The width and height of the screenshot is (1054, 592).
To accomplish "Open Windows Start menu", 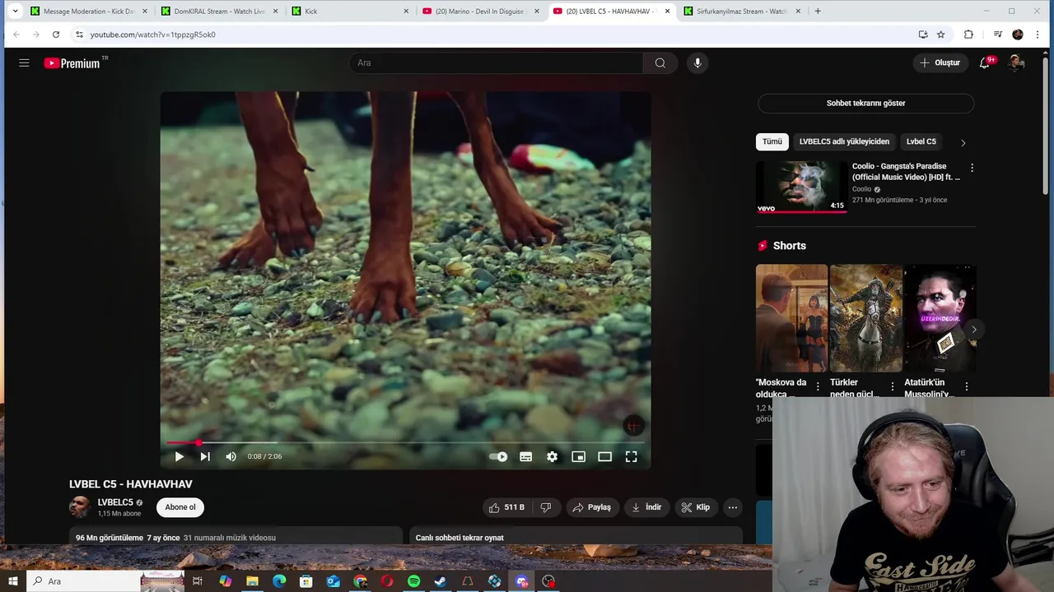I will 13,581.
